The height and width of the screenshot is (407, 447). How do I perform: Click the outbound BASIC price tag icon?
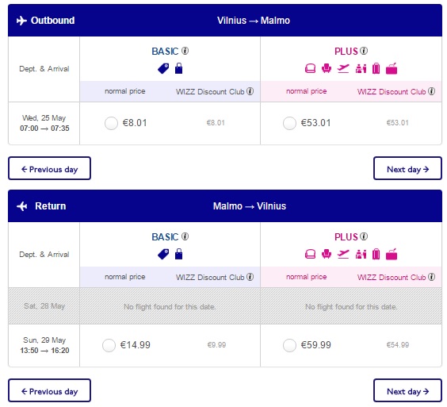pos(163,68)
